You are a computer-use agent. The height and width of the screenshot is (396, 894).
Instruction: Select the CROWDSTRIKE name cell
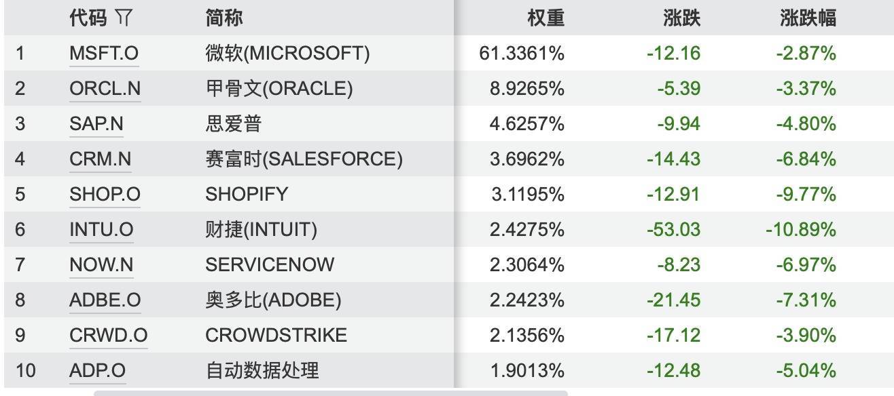coord(276,336)
